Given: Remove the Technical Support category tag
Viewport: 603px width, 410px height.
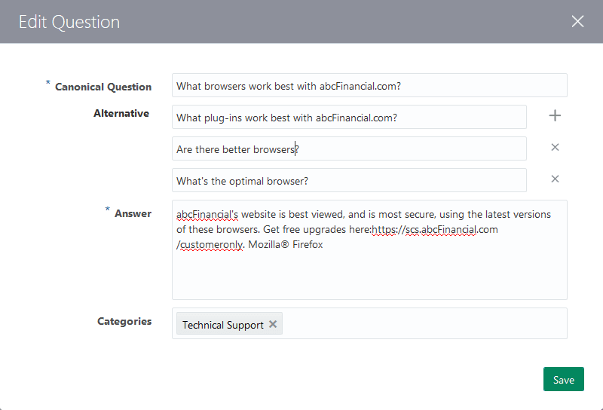Looking at the screenshot, I should [273, 324].
